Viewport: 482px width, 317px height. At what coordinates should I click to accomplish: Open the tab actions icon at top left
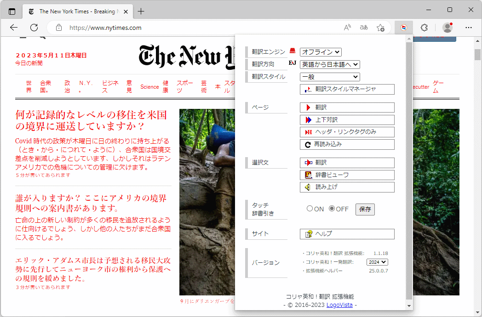[x=12, y=11]
